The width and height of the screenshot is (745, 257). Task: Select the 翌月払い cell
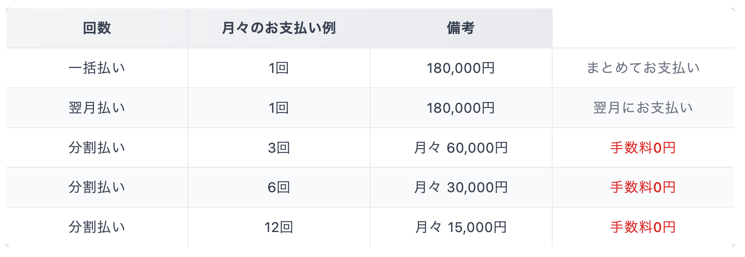[x=97, y=108]
